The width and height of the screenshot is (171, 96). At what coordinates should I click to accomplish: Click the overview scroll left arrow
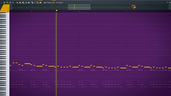[11, 7]
